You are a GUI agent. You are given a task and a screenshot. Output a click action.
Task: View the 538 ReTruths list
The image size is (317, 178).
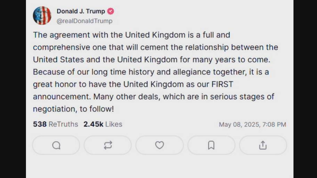[x=55, y=124]
